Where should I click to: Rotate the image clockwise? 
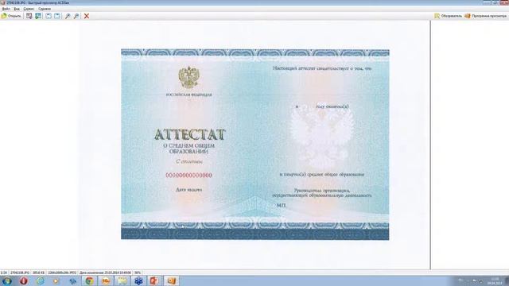point(57,16)
